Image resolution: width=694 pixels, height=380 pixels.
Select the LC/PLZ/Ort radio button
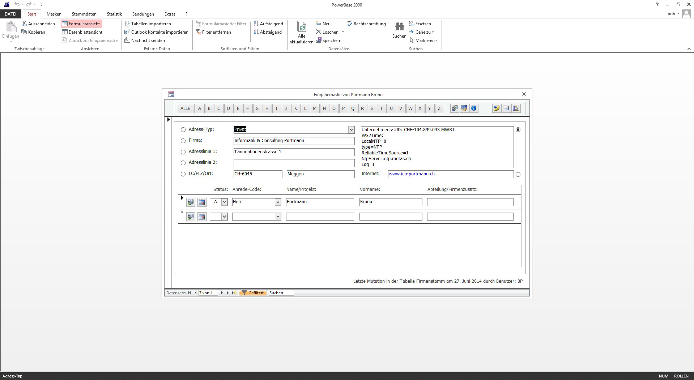(183, 174)
